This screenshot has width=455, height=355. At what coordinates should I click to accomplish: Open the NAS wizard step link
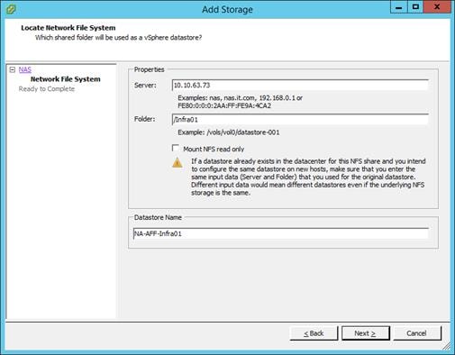[x=25, y=69]
